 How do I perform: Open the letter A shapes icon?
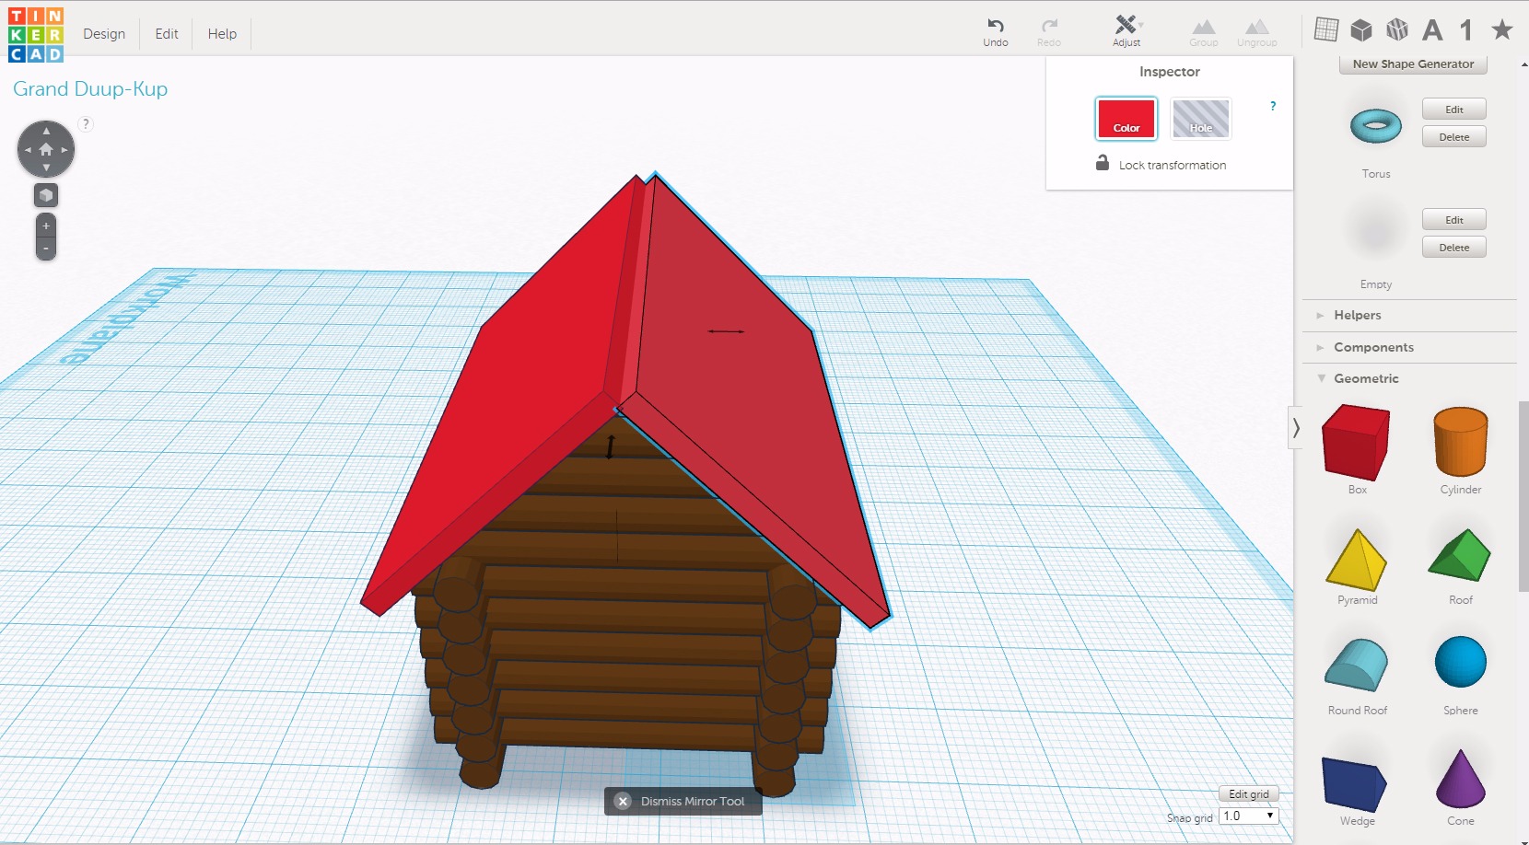point(1432,30)
